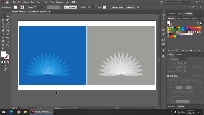Select the Ellipse shape tool
This screenshot has width=204, height=115.
coord(3,23)
